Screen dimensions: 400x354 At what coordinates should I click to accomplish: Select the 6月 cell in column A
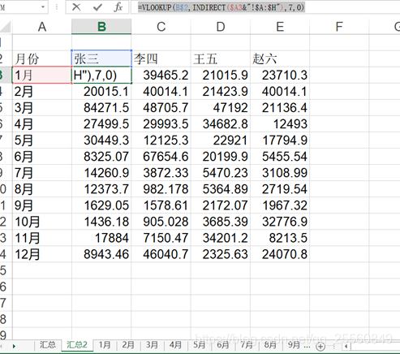click(x=42, y=157)
